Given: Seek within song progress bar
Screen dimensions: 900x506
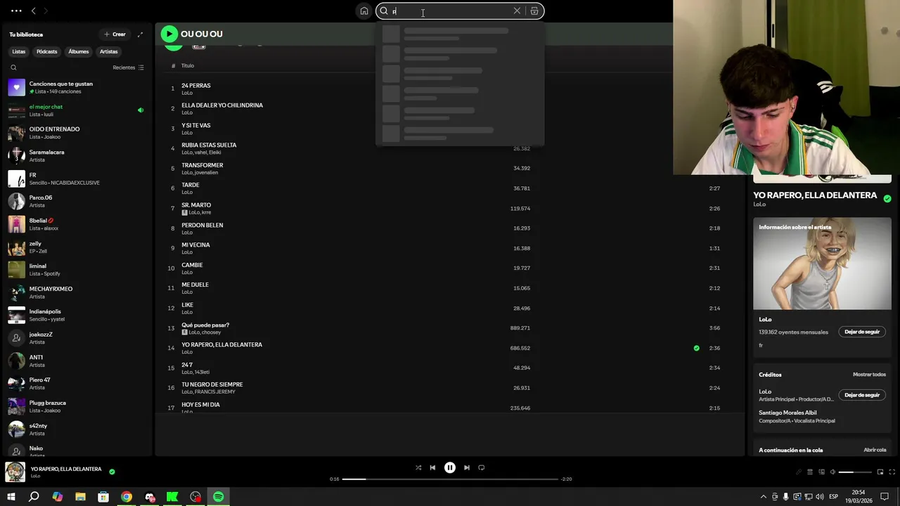Looking at the screenshot, I should point(450,479).
